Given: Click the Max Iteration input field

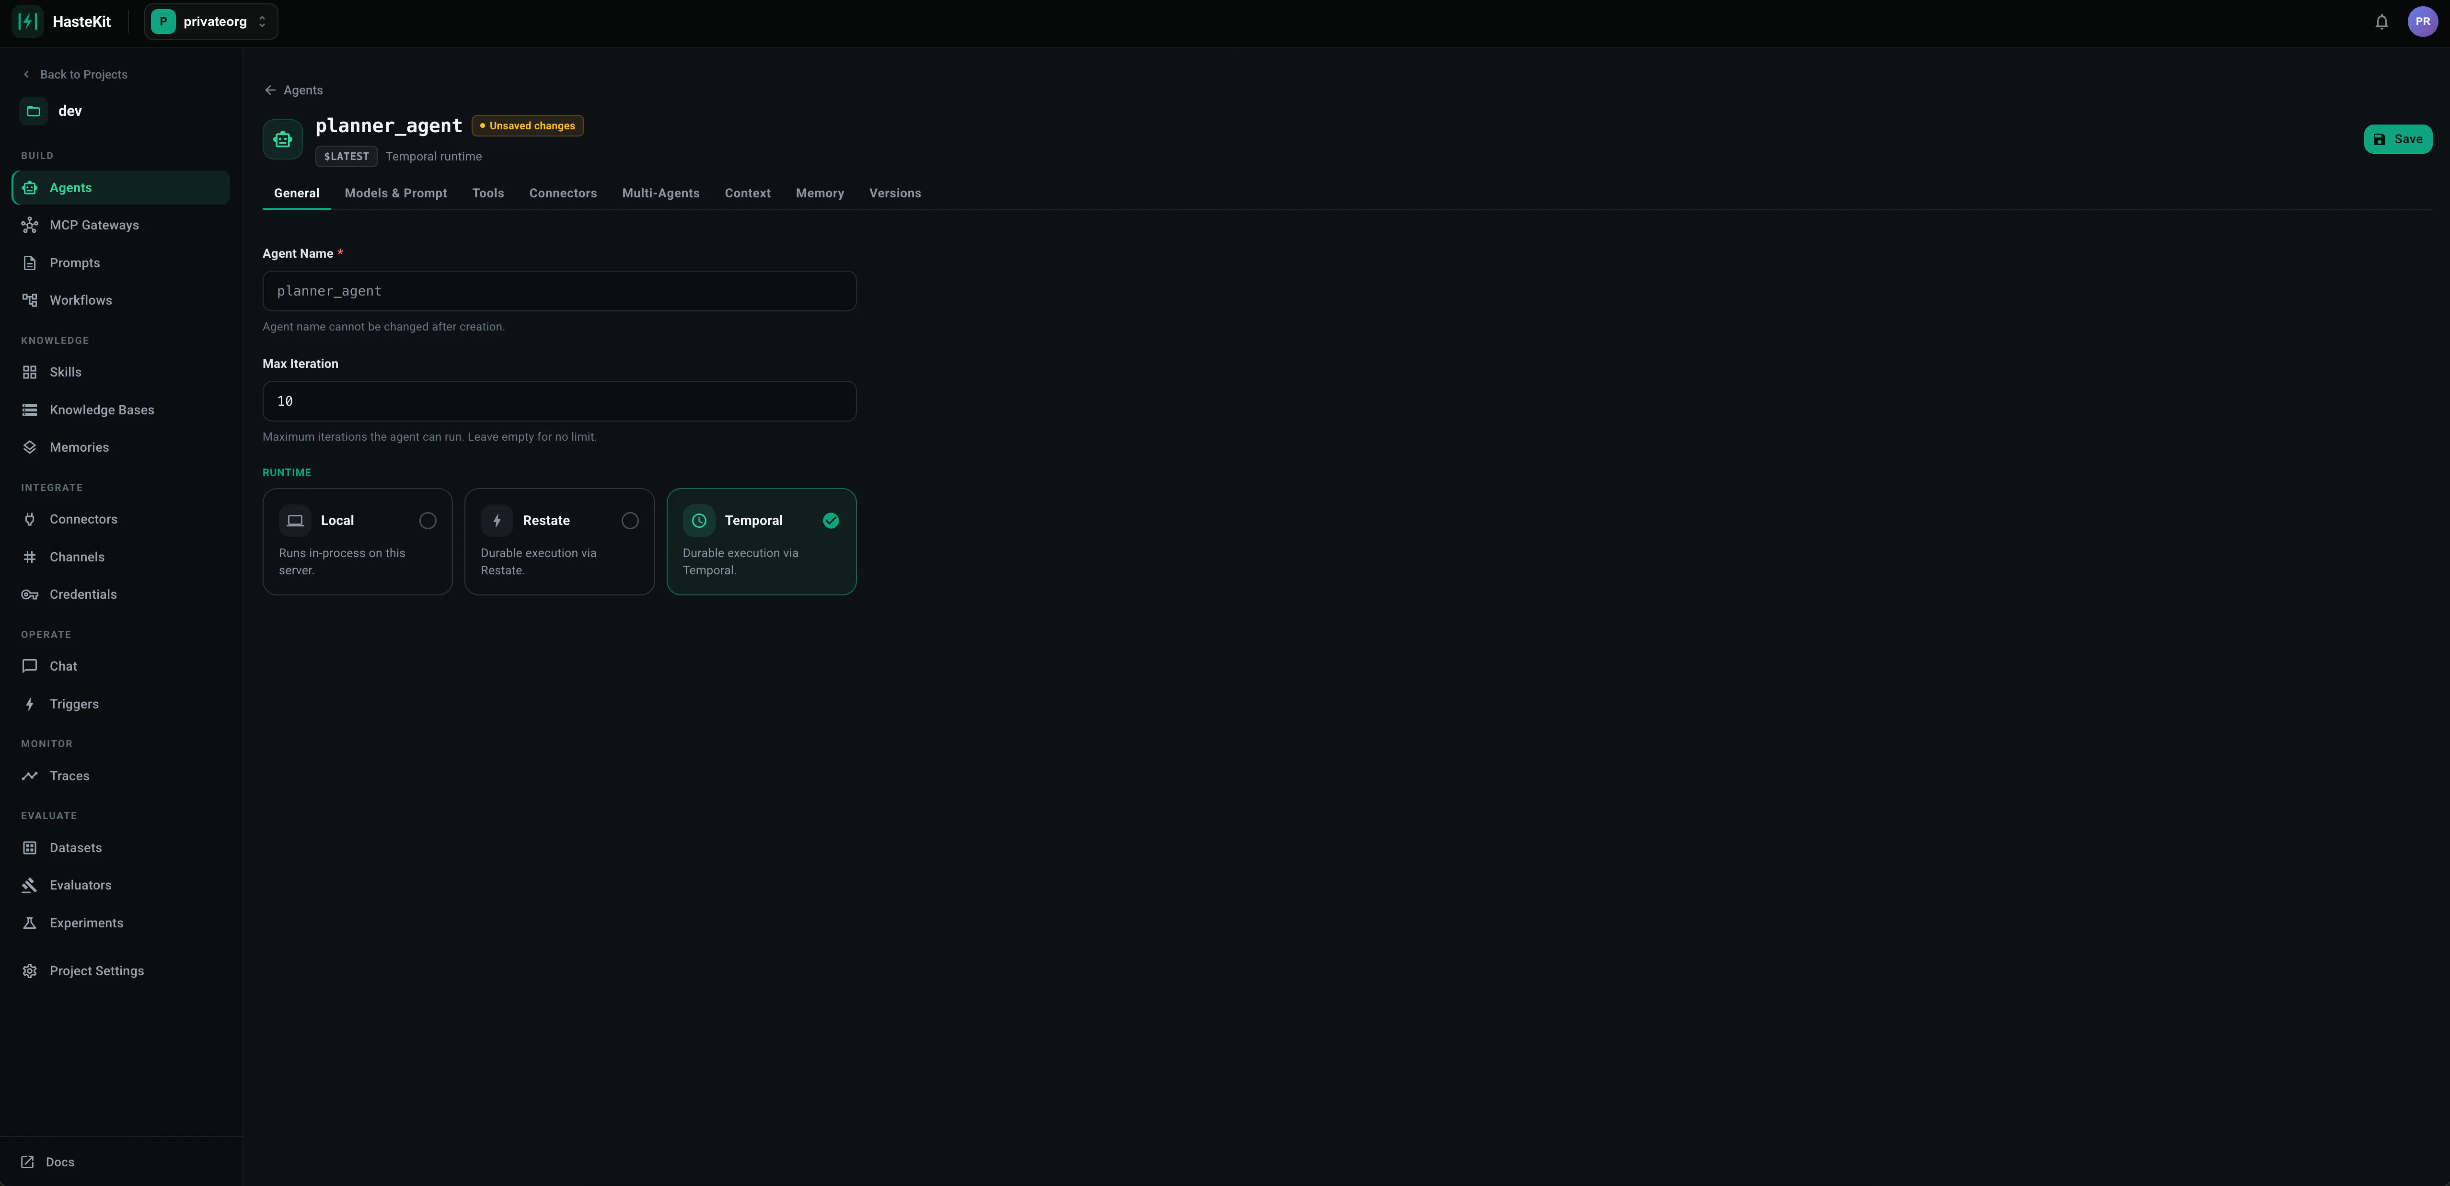Looking at the screenshot, I should point(559,401).
